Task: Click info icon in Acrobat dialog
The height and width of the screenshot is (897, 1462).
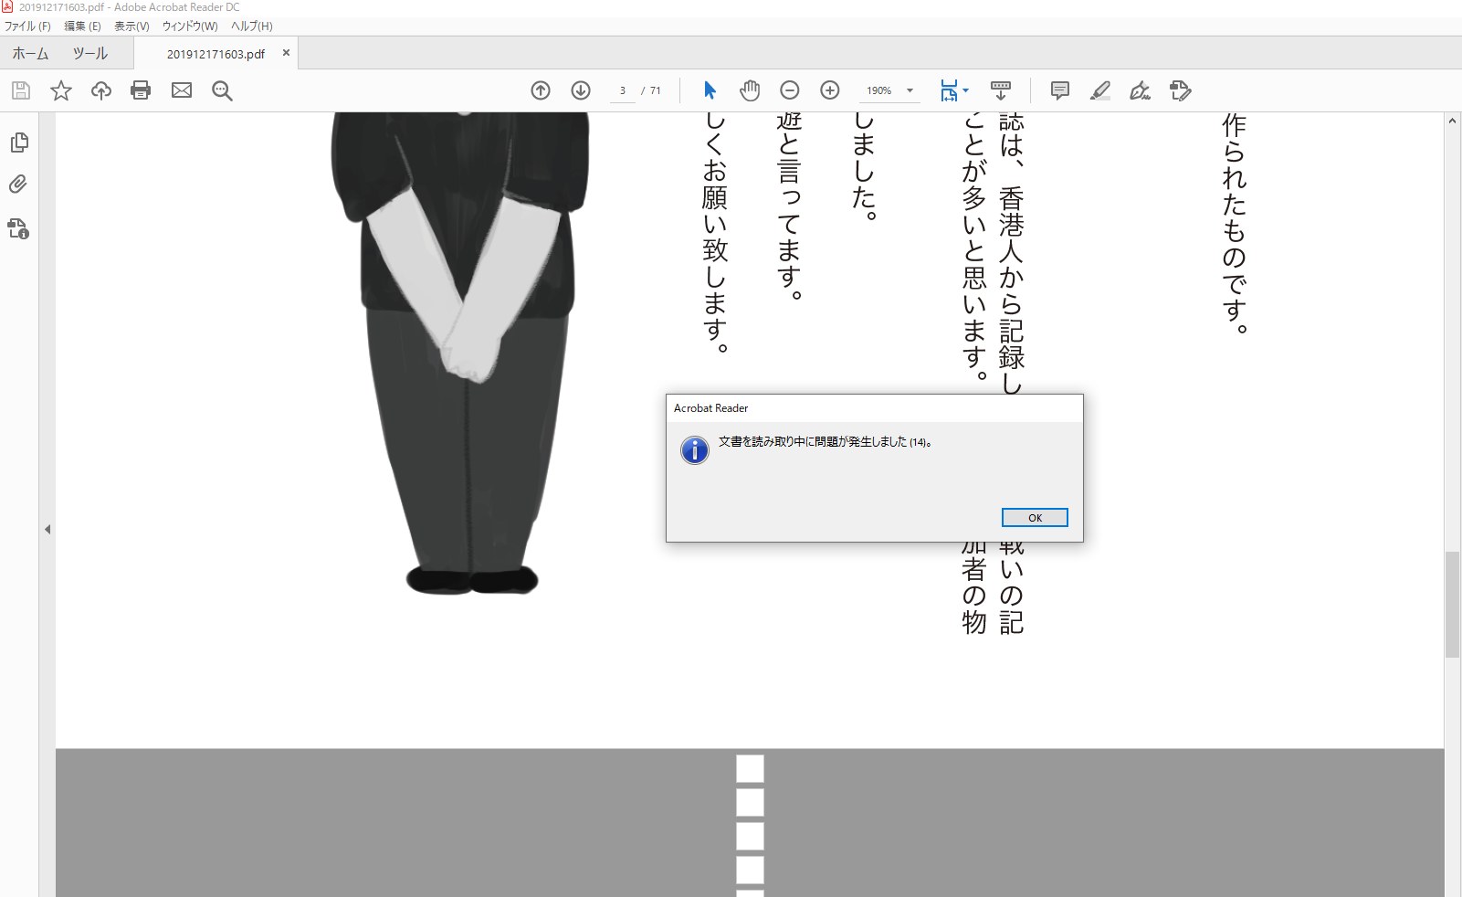Action: (x=695, y=449)
